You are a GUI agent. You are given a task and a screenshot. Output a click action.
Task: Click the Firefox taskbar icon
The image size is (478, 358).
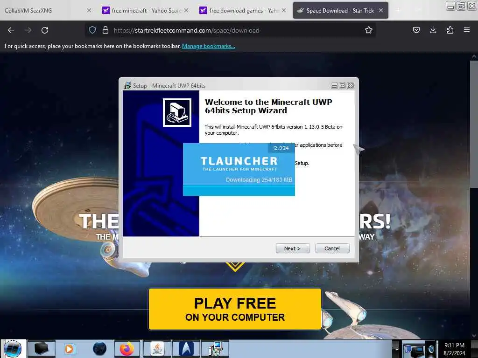pos(127,349)
